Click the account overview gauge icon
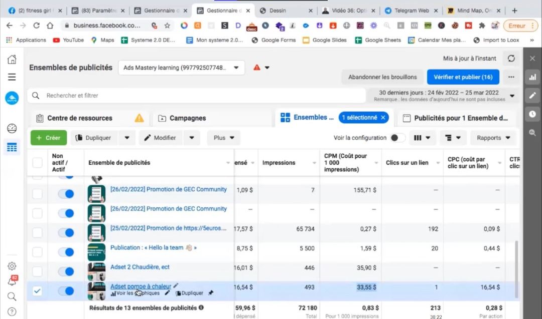This screenshot has height=319, width=542. point(12,129)
